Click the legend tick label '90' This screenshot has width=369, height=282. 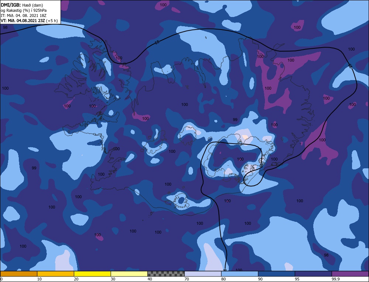click(x=260, y=279)
